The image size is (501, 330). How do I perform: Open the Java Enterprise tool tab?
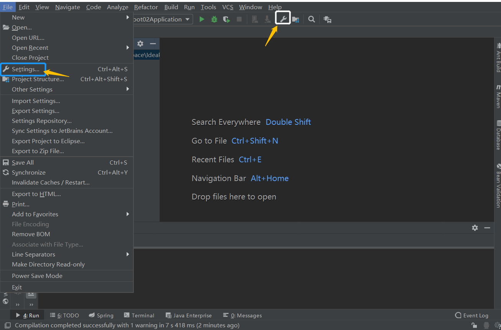[x=189, y=315]
